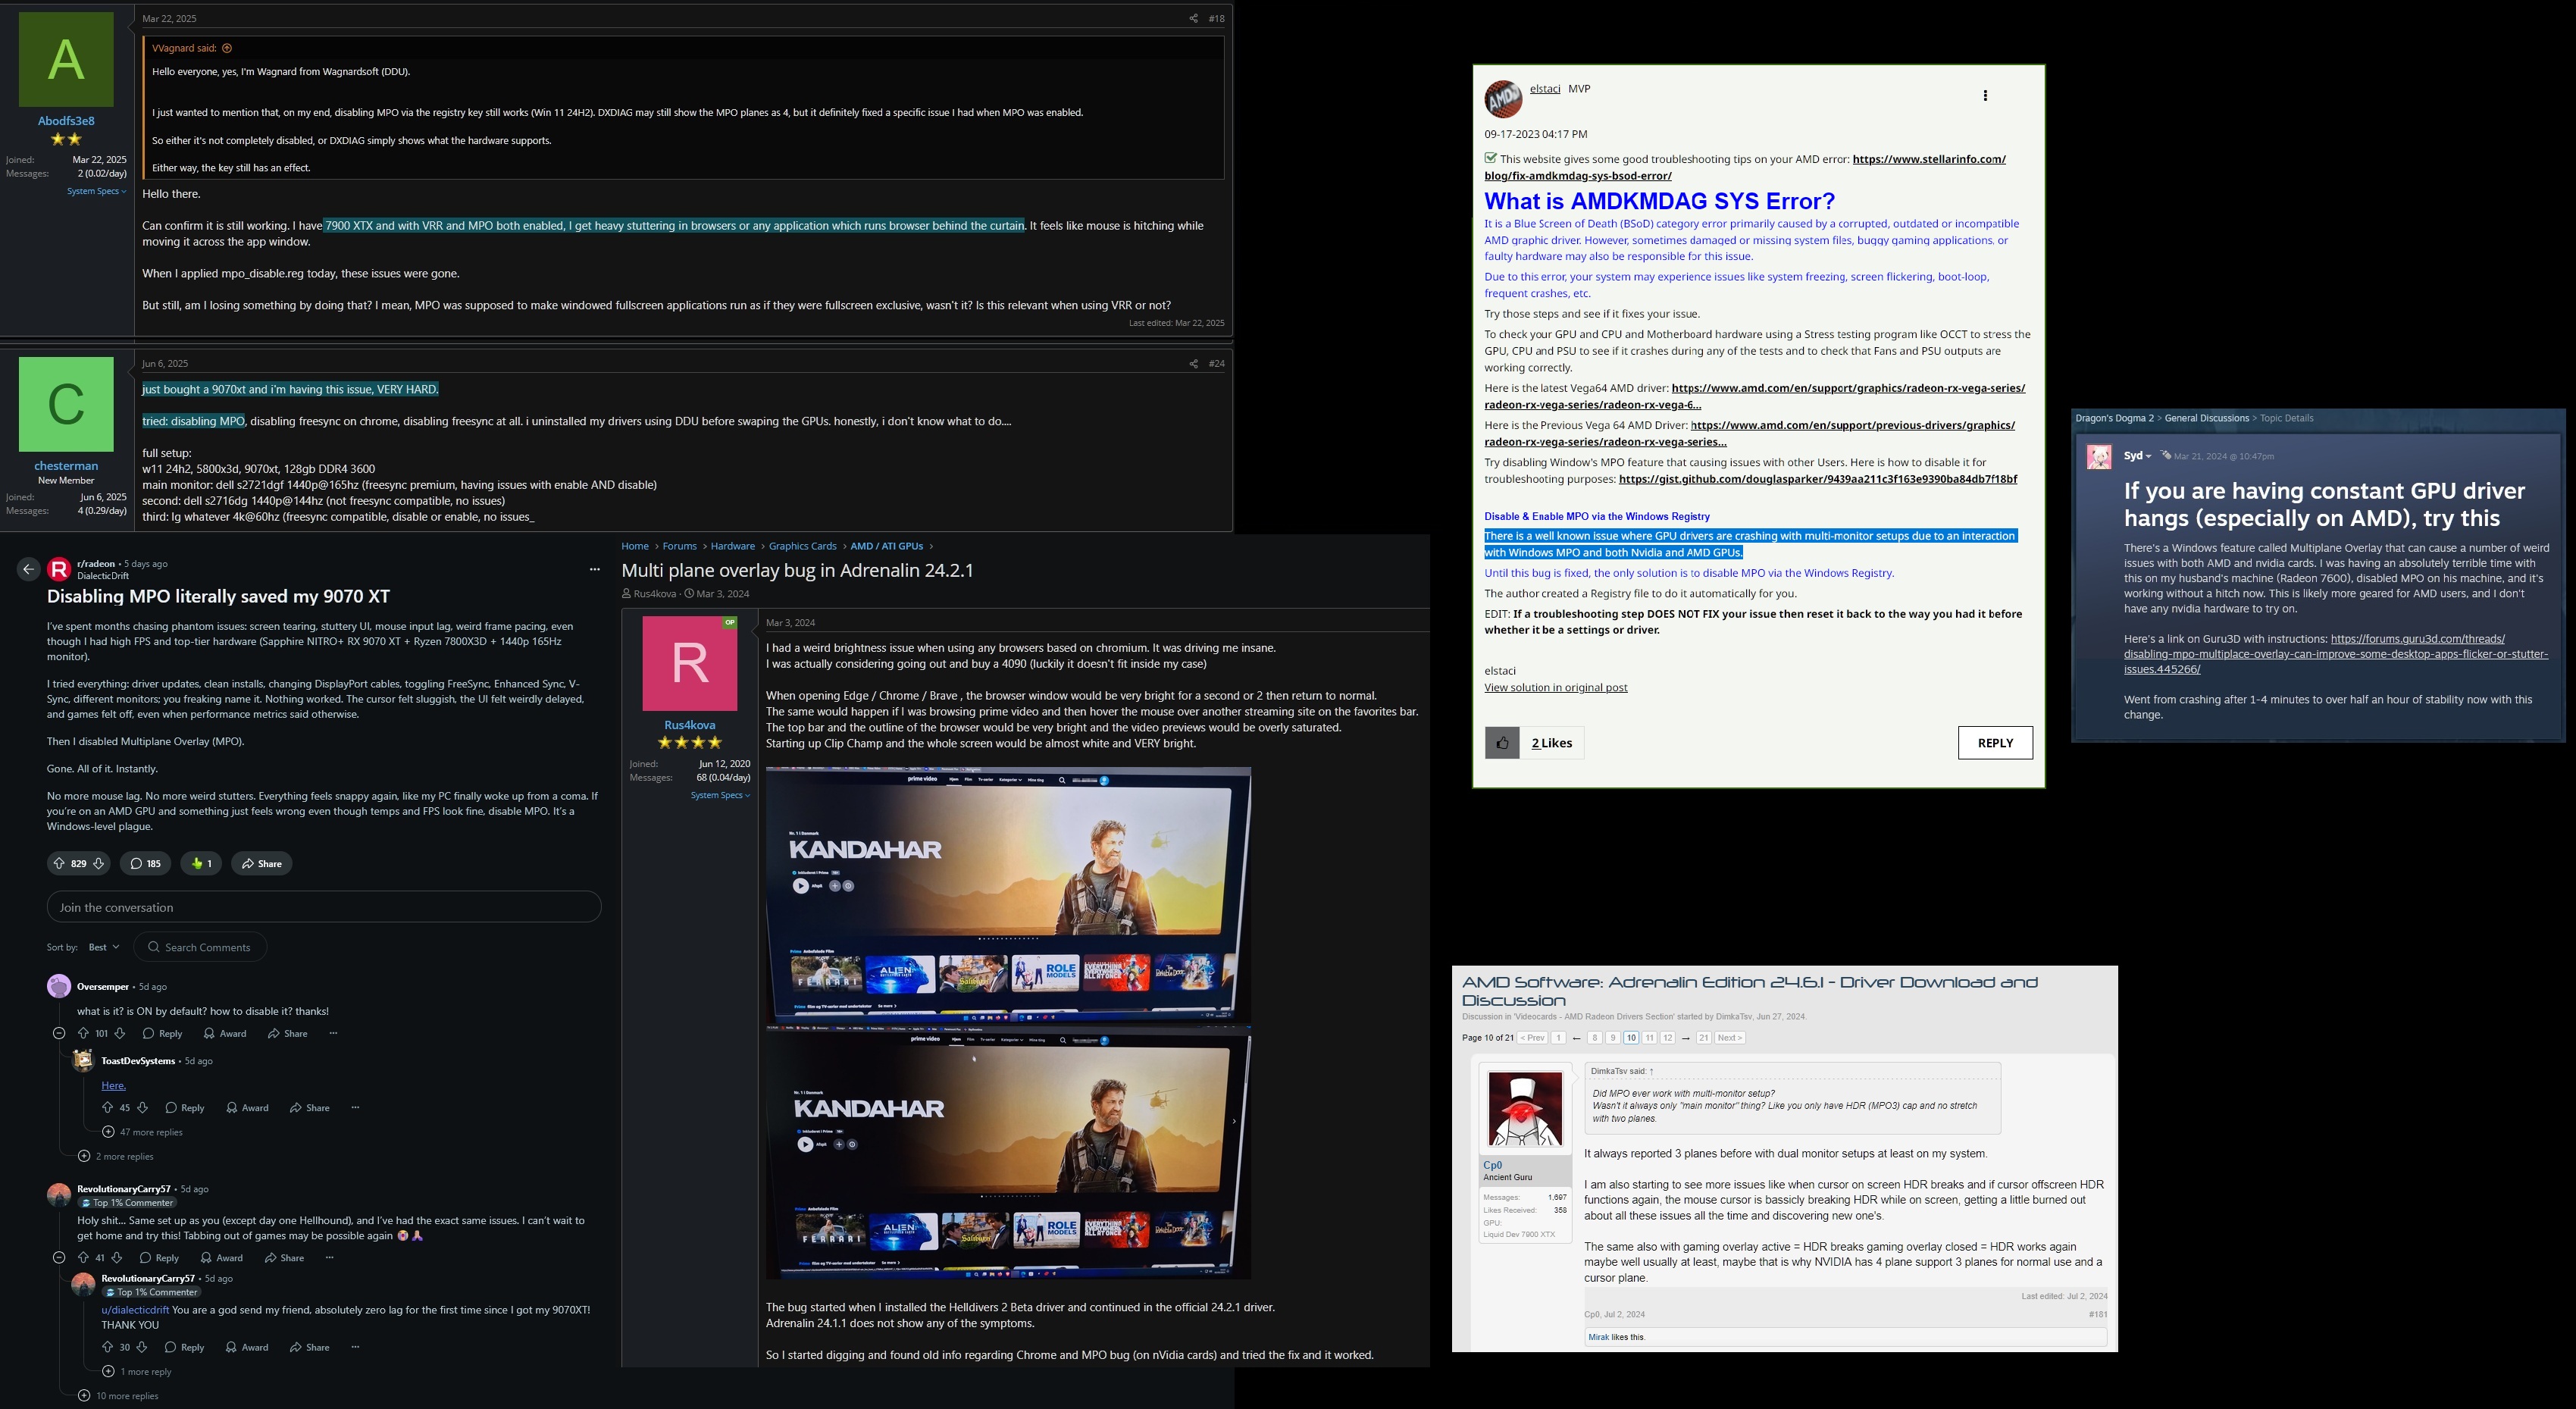Screen dimensions: 2576x1409
Task: Open the Mirak user link
Action: [x=1598, y=1337]
